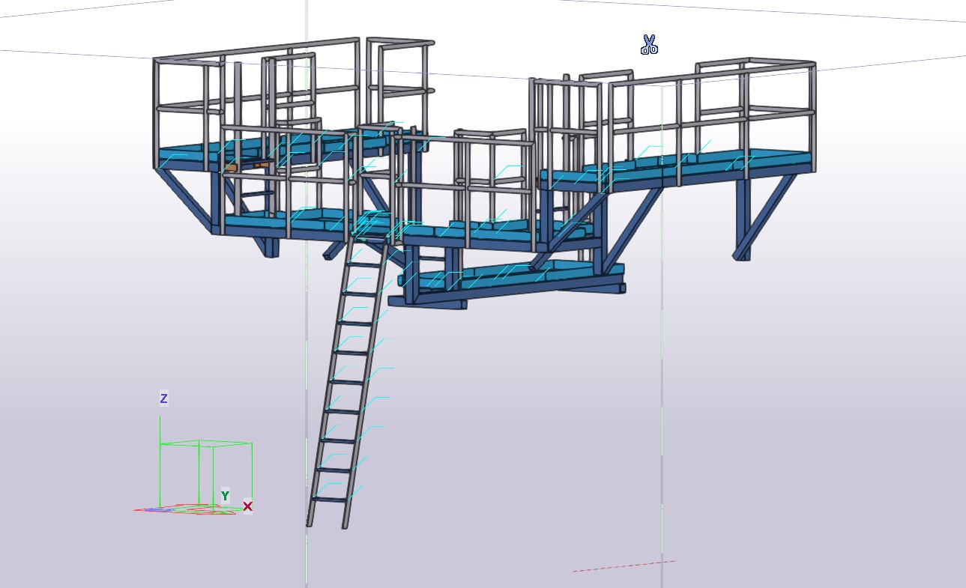Click the orange plate on upper left platform
The height and width of the screenshot is (588, 966).
pyautogui.click(x=231, y=168)
